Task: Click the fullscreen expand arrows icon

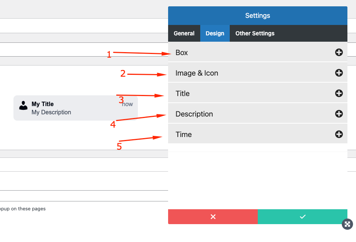Action: click(347, 224)
